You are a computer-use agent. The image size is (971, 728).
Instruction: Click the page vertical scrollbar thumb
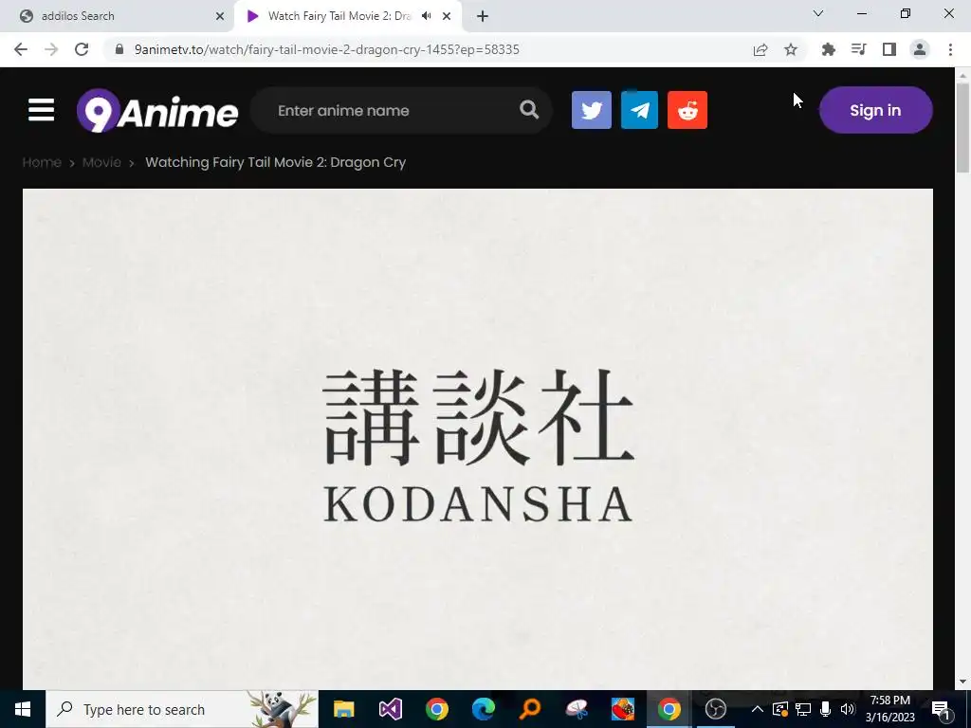(x=962, y=127)
